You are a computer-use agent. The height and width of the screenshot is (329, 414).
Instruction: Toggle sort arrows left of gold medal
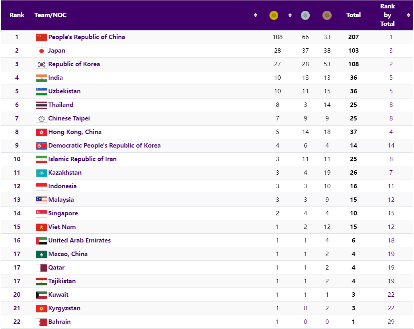pos(256,16)
